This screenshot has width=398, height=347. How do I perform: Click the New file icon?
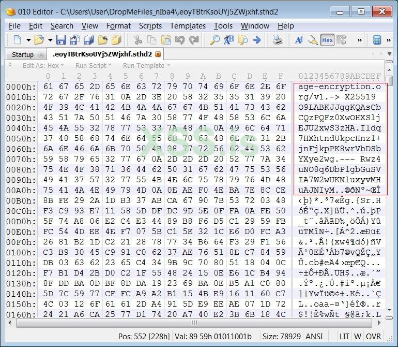point(17,40)
